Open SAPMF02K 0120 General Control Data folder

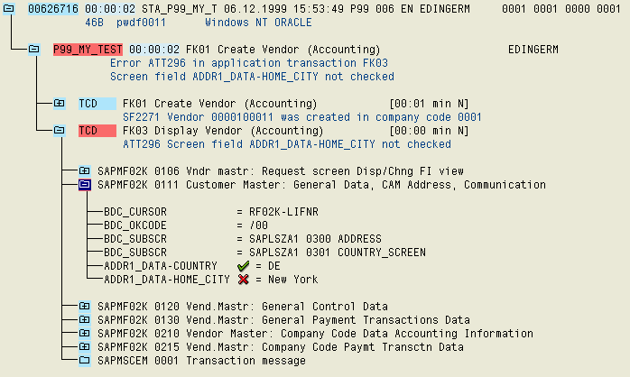click(x=84, y=307)
